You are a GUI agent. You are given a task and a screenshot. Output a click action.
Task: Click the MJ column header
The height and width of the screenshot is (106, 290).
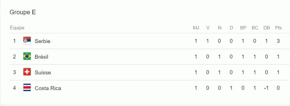click(x=196, y=28)
